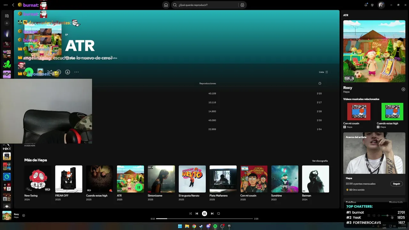409x230 pixels.
Task: Open the 'New Swing' album card
Action: click(38, 183)
